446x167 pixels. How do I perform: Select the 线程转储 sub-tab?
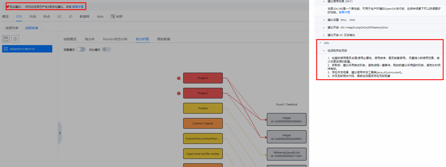[32, 28]
